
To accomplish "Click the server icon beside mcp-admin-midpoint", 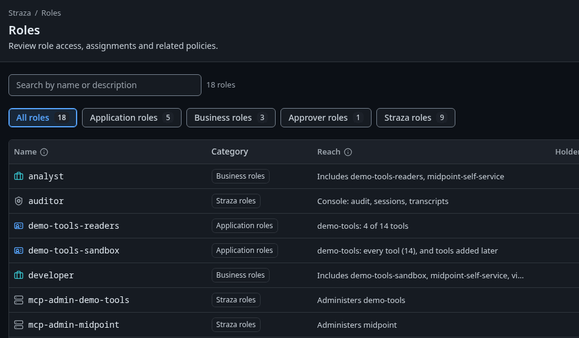I will coord(19,325).
